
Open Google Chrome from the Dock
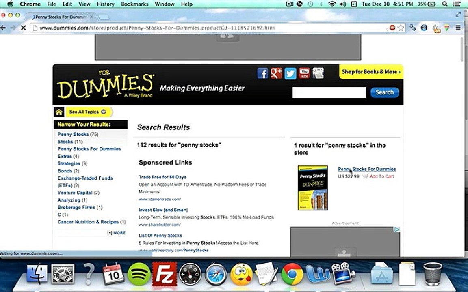[292, 273]
